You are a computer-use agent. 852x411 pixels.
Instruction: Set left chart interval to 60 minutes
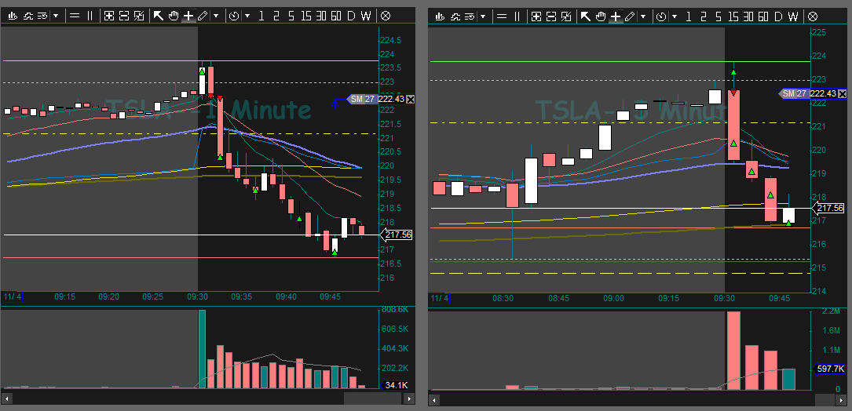(336, 16)
